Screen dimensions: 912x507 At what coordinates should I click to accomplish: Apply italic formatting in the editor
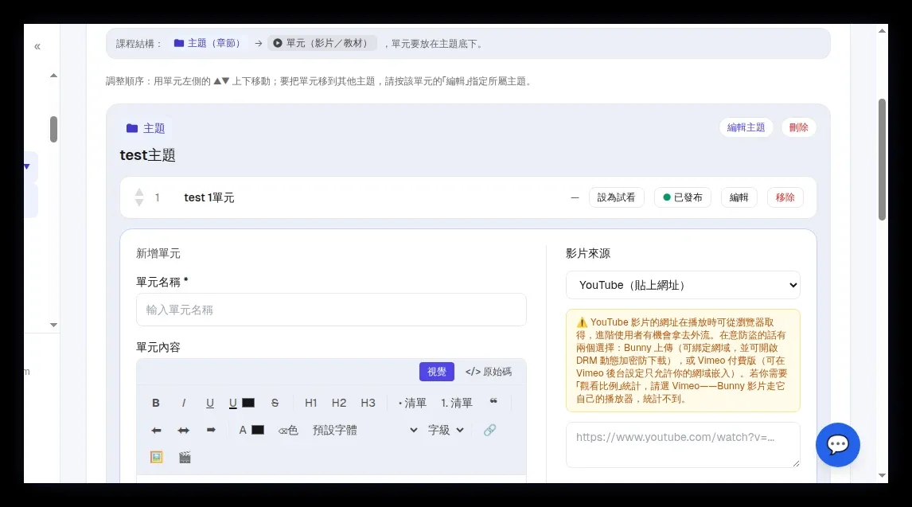(184, 403)
